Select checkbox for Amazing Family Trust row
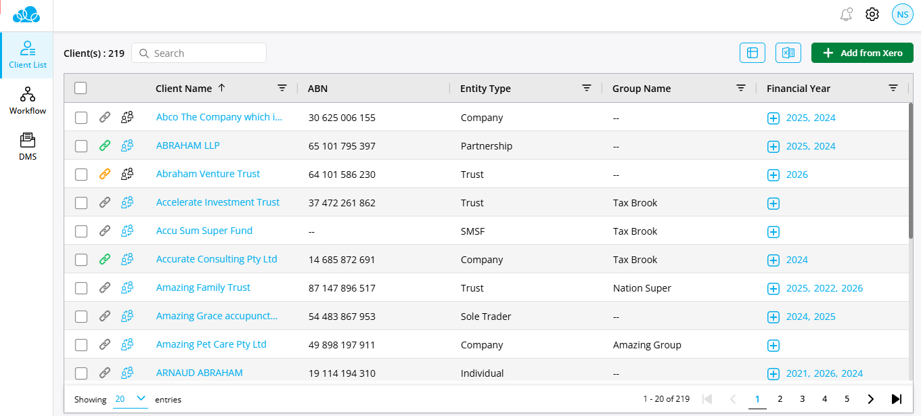This screenshot has height=416, width=921. 81,287
